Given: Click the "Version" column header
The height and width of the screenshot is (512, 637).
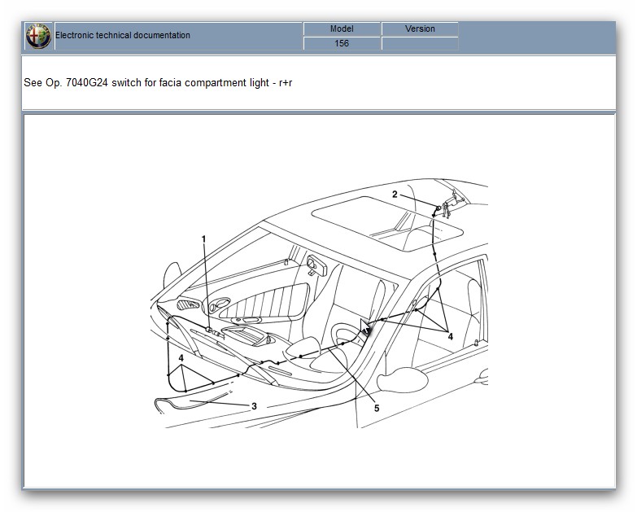Looking at the screenshot, I should click(420, 28).
